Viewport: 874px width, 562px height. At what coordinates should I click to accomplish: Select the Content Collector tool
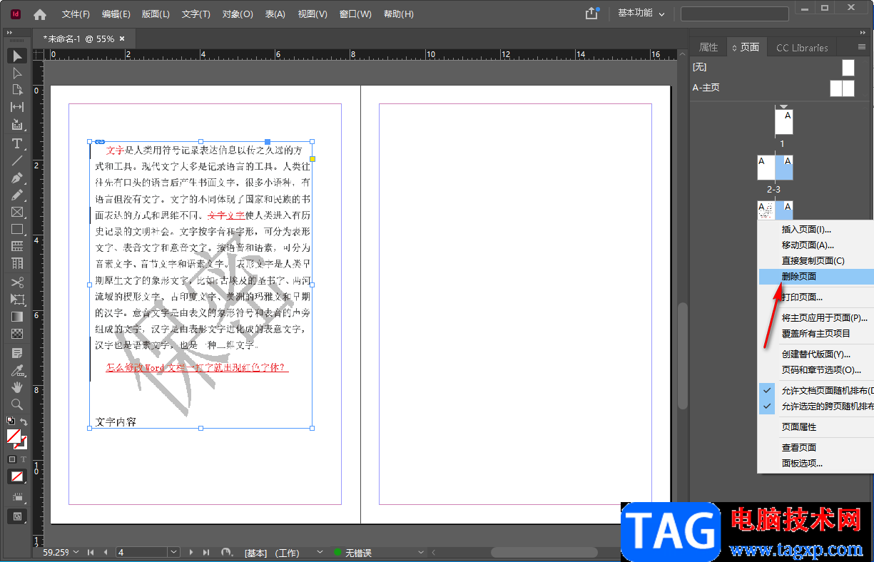pos(17,125)
